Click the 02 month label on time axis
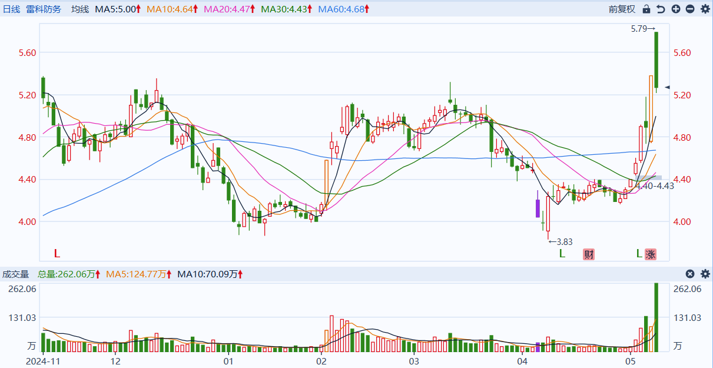 pyautogui.click(x=321, y=360)
